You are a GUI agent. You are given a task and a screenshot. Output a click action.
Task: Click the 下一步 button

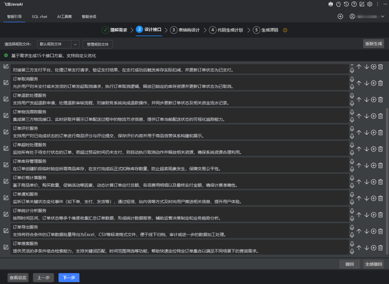point(69,278)
